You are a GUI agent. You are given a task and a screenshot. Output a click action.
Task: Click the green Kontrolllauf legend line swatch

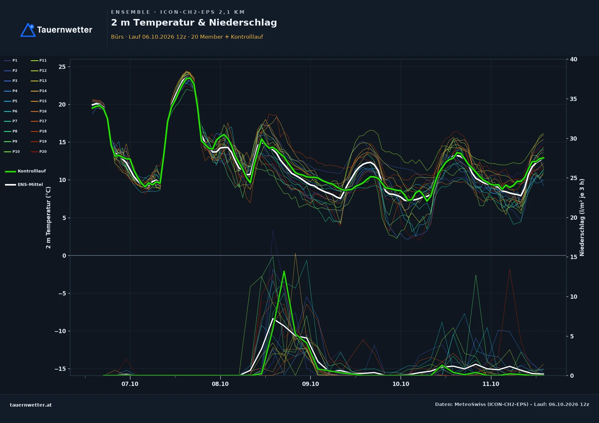pyautogui.click(x=11, y=171)
